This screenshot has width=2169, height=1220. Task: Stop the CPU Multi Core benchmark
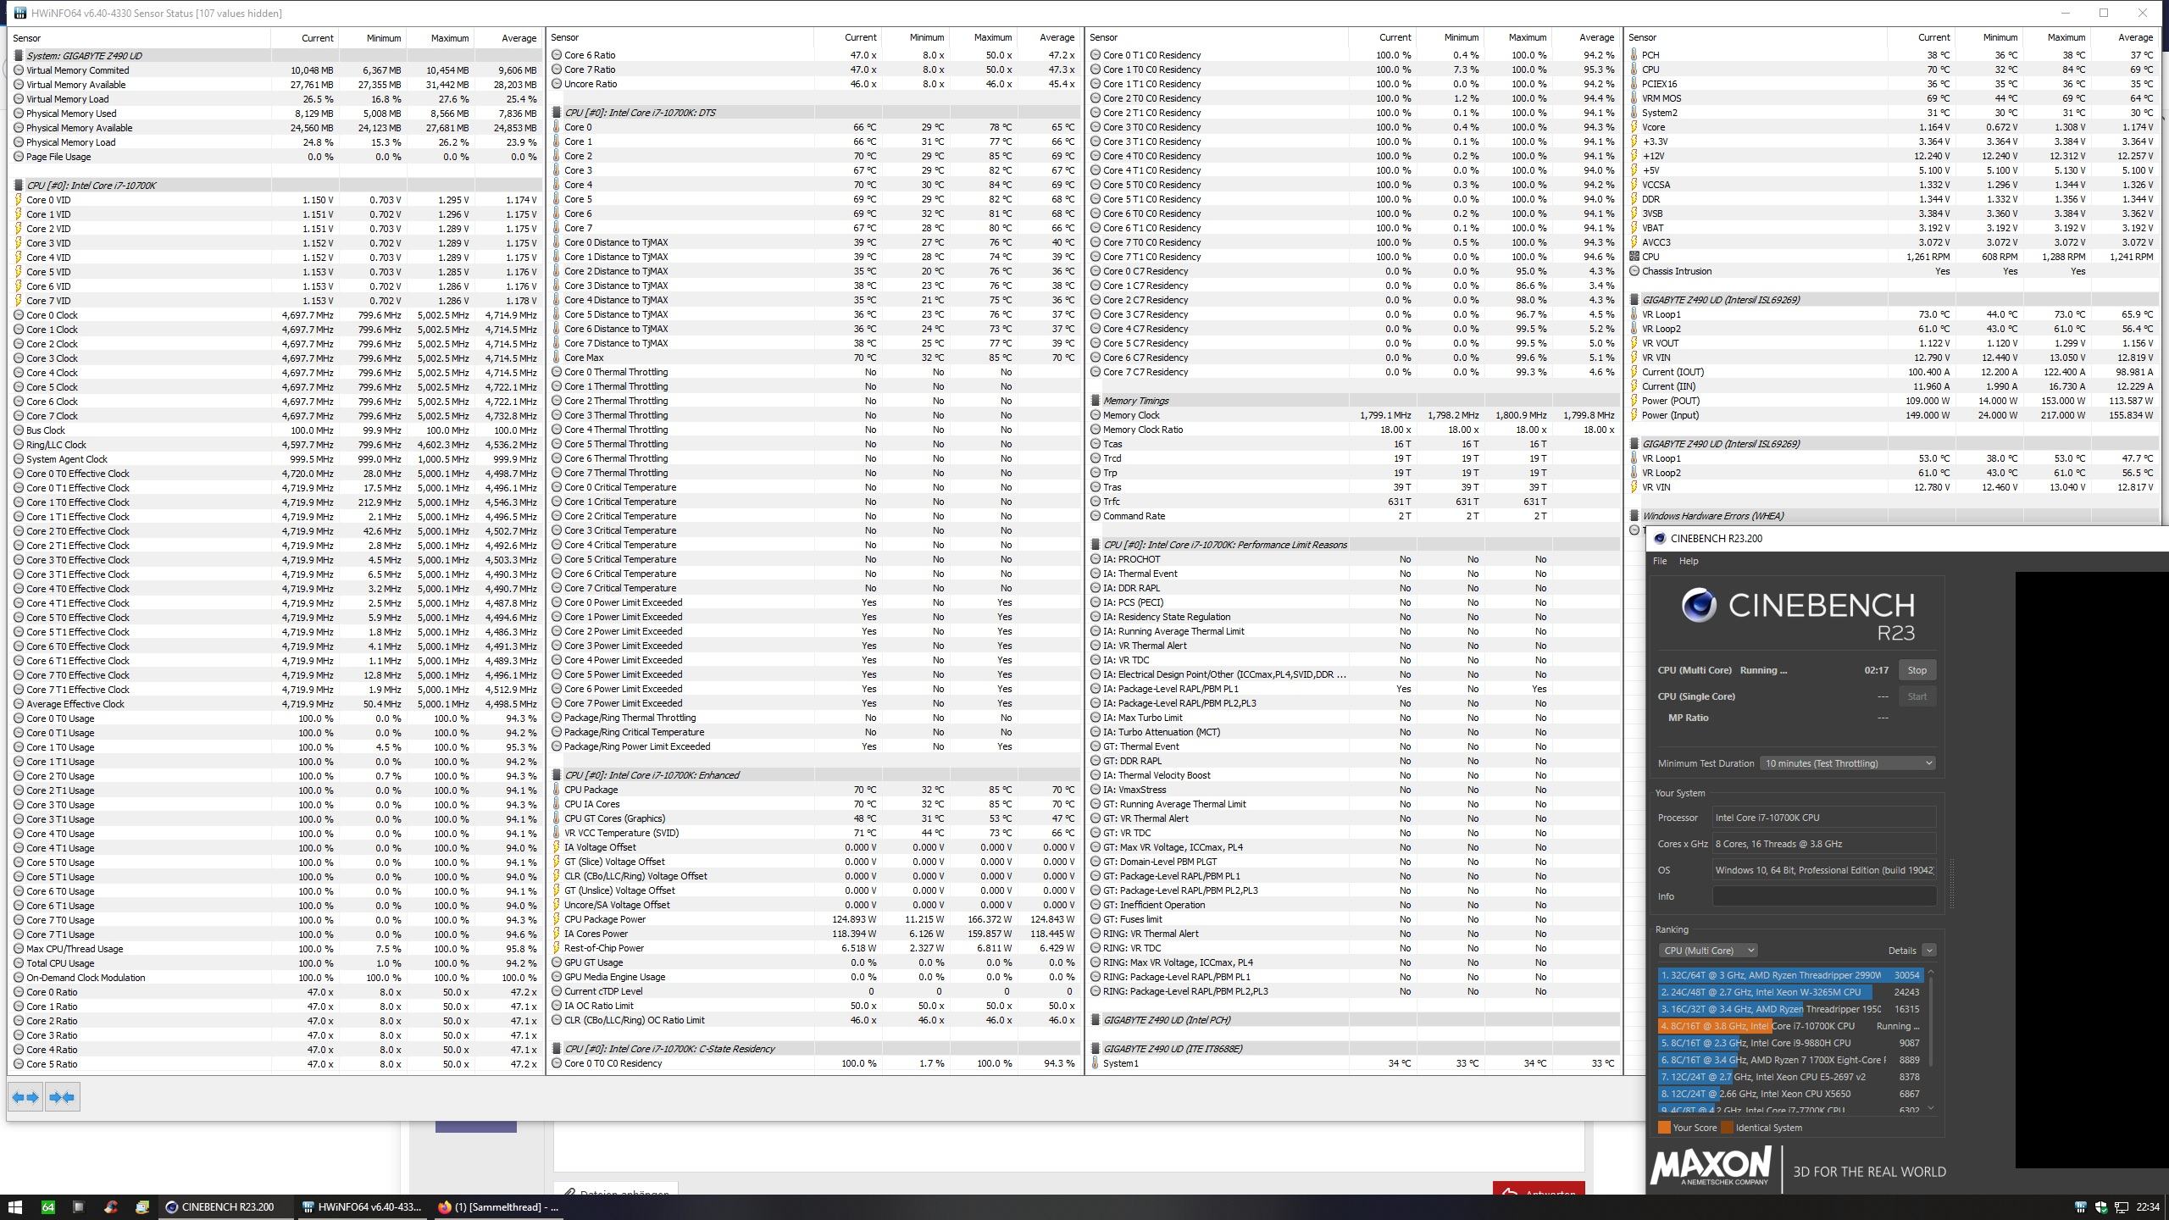point(1917,670)
